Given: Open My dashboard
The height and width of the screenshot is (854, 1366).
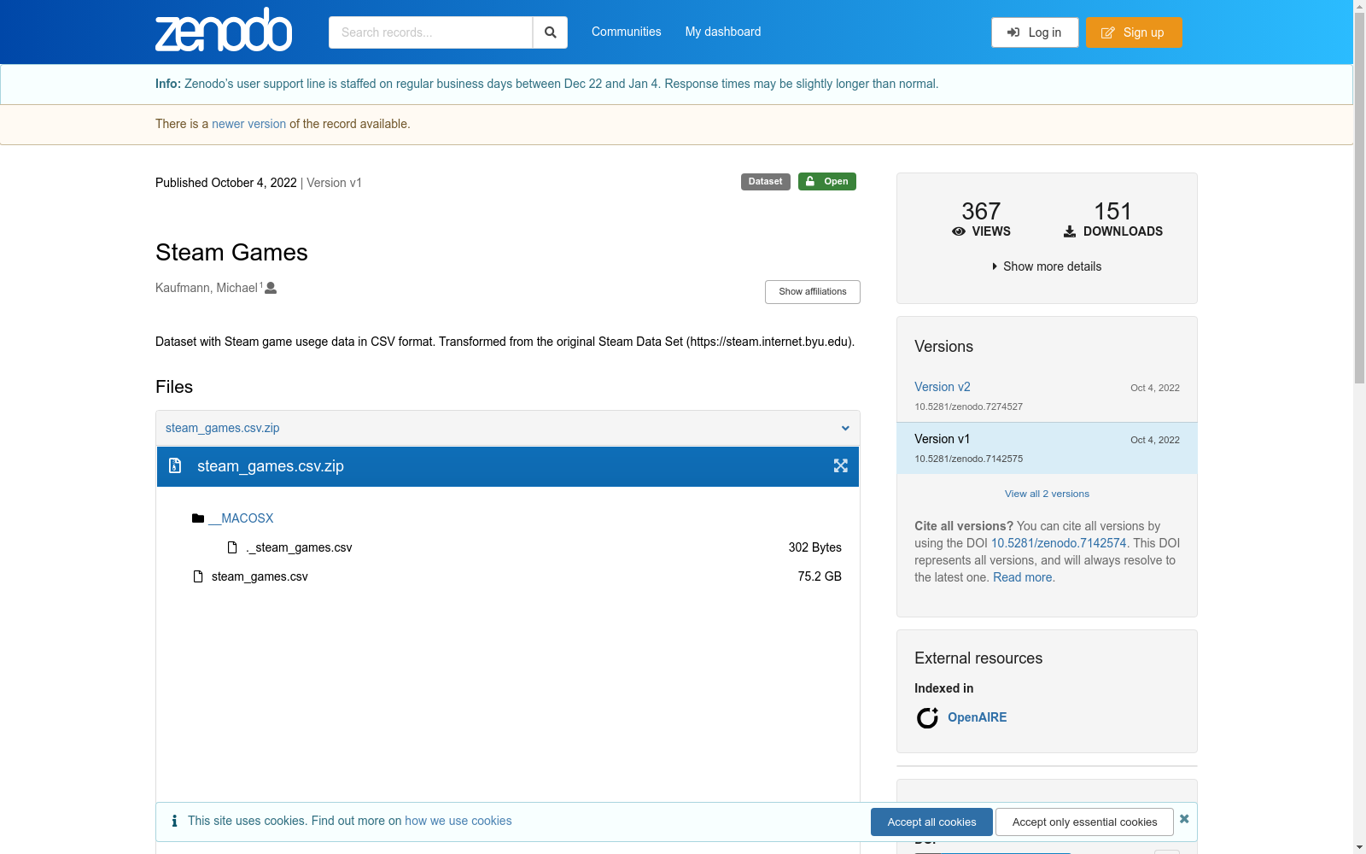Looking at the screenshot, I should (x=723, y=32).
